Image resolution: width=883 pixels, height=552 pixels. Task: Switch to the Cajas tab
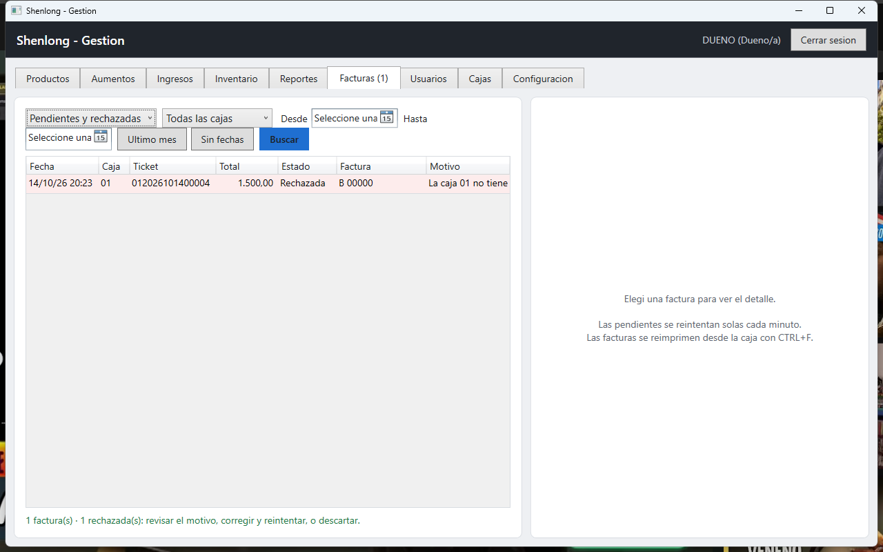[480, 79]
